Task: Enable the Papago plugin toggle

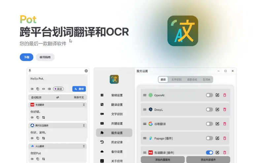Action: tap(210, 138)
